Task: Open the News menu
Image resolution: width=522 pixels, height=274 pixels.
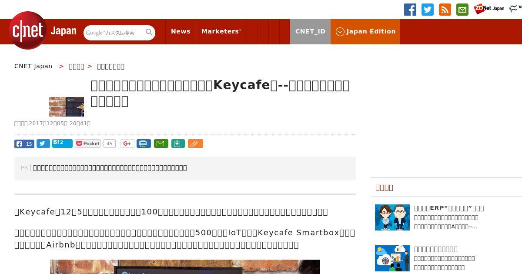Action: 181,31
